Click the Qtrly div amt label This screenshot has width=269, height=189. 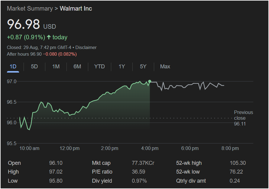(191, 181)
